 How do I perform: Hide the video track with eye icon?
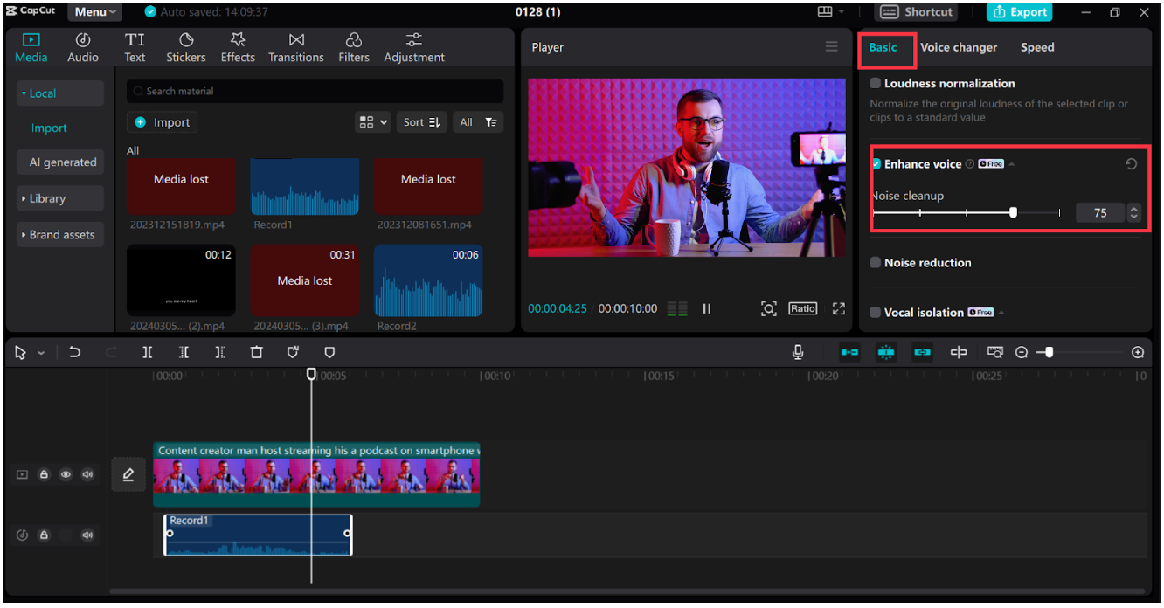click(x=66, y=474)
